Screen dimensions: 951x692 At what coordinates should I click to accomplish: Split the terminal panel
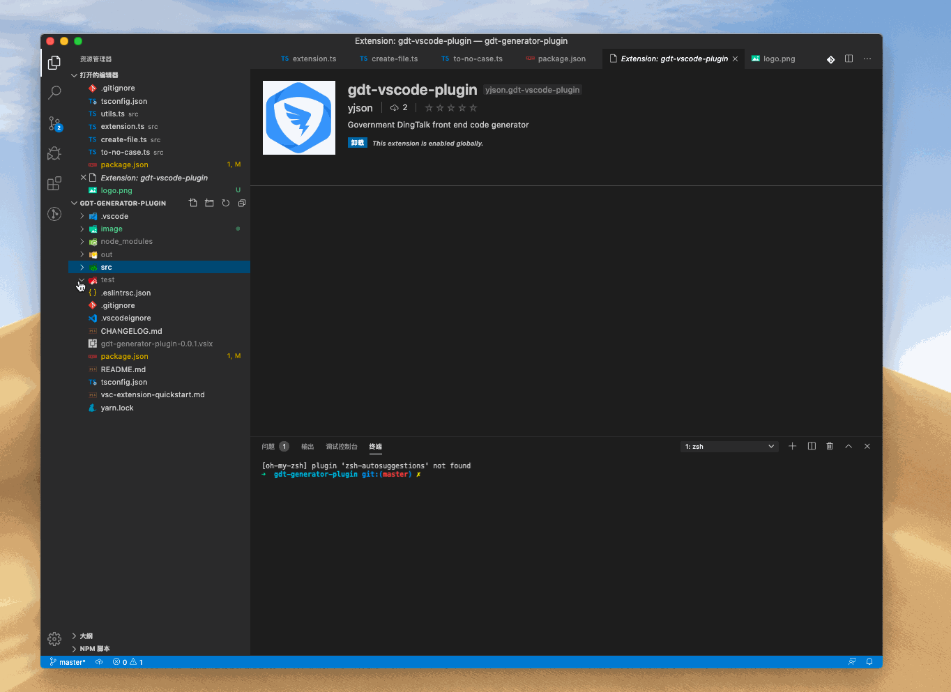point(812,446)
